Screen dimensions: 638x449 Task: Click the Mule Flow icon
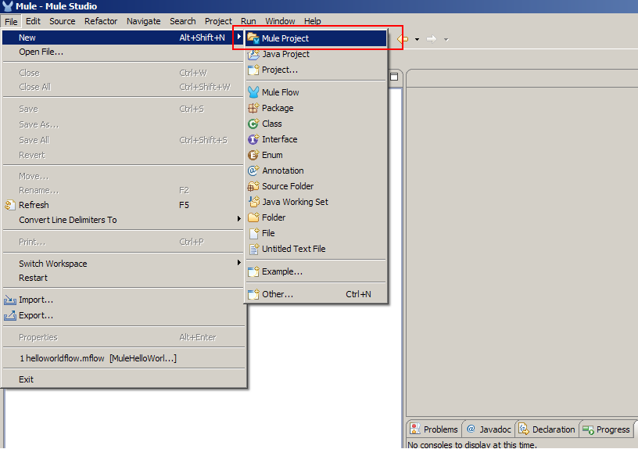pos(253,92)
